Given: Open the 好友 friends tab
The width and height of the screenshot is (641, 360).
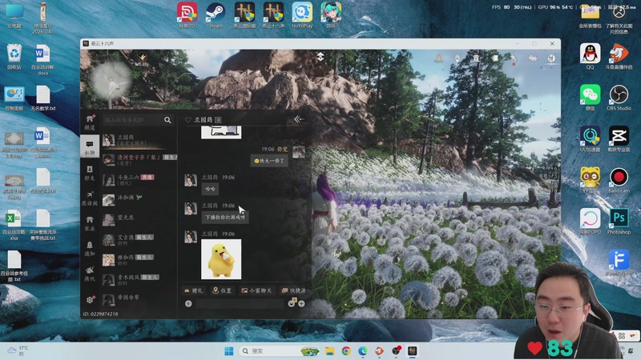Looking at the screenshot, I should tap(90, 173).
